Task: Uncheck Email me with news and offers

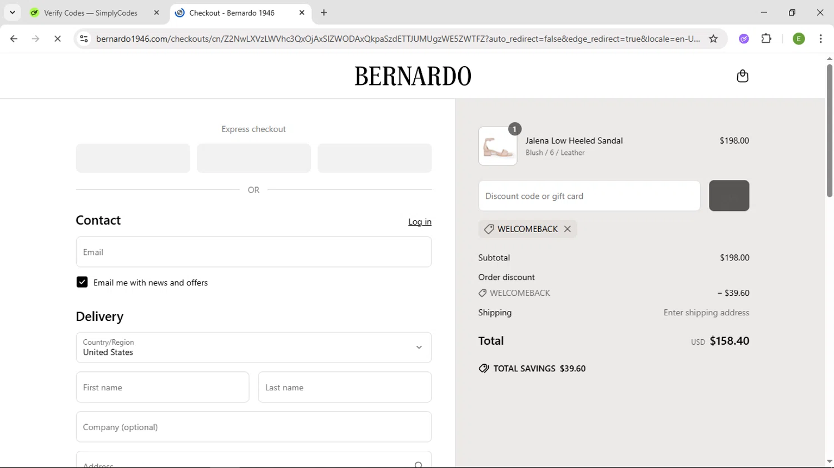Action: pyautogui.click(x=82, y=282)
